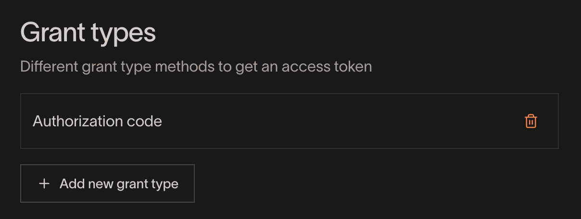Hit the orange delete bin icon
The image size is (581, 219).
[530, 121]
